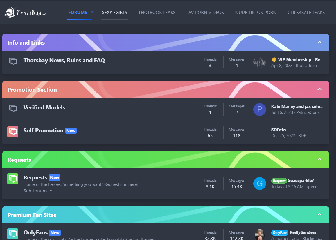
Task: Collapse the Promotion Section category
Action: pyautogui.click(x=319, y=89)
